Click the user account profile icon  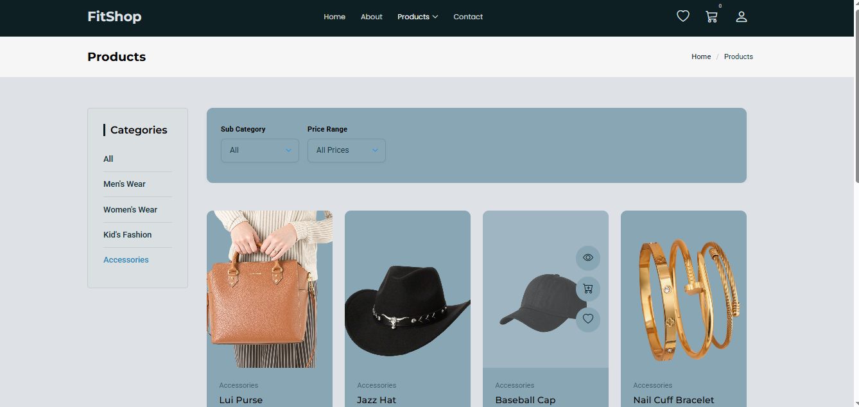(x=741, y=17)
